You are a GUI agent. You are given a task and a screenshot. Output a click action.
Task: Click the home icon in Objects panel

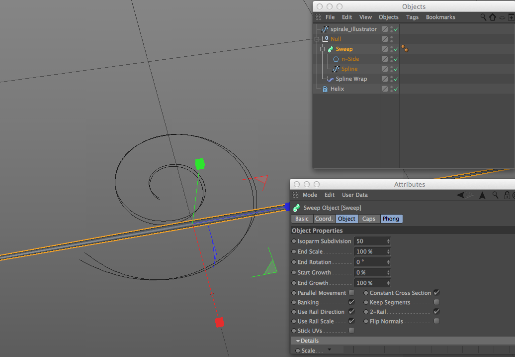pos(492,17)
